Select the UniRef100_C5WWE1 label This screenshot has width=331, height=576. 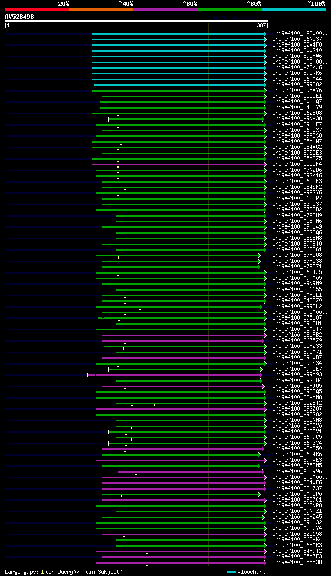[297, 96]
